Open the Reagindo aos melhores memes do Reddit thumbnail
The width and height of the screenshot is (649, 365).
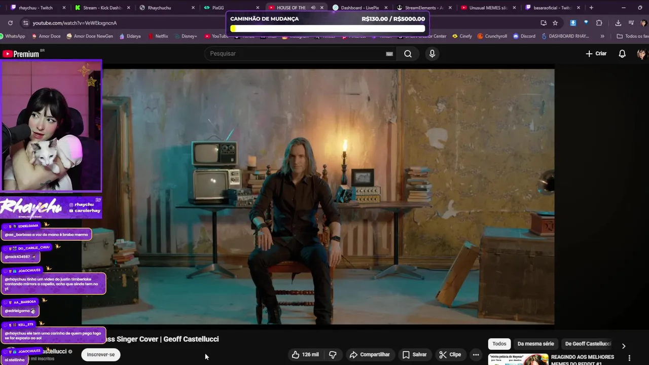[518, 359]
